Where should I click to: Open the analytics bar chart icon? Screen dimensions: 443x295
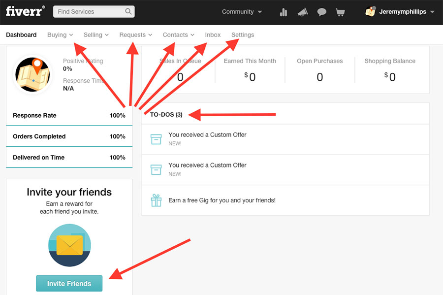tap(284, 12)
